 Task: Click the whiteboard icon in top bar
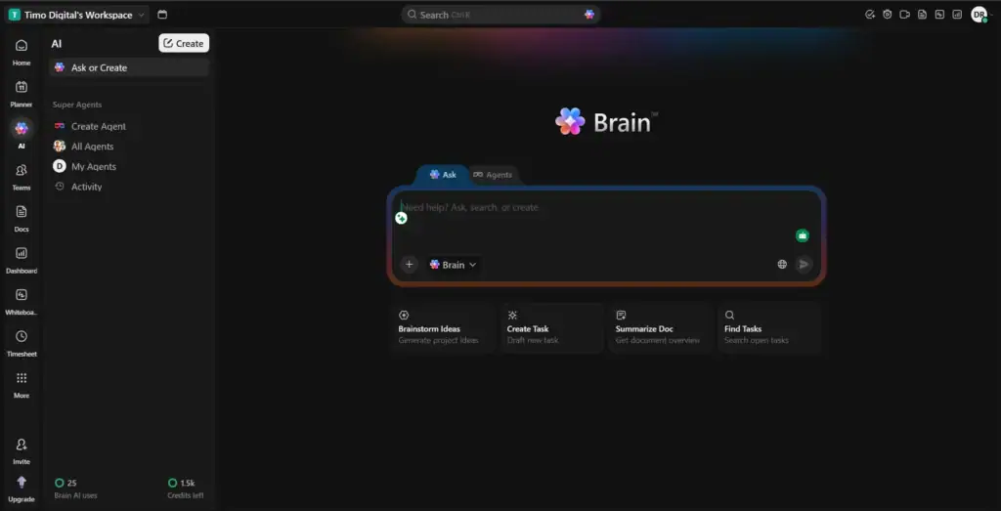pos(939,14)
